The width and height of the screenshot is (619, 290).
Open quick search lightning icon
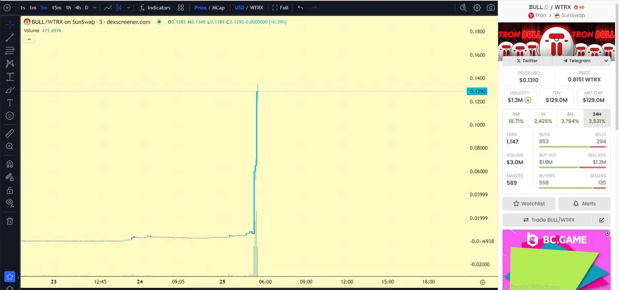[x=464, y=8]
